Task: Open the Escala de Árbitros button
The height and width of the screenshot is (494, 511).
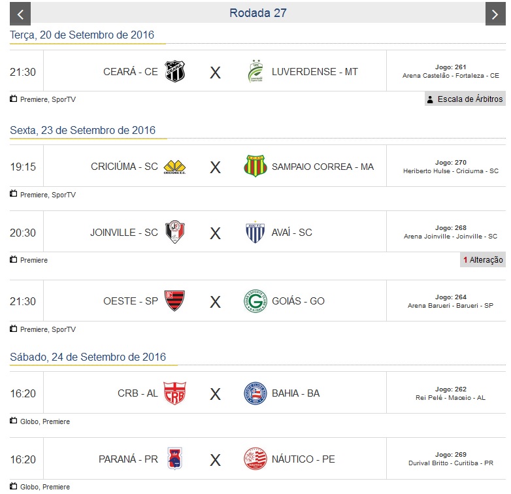Action: coord(465,99)
